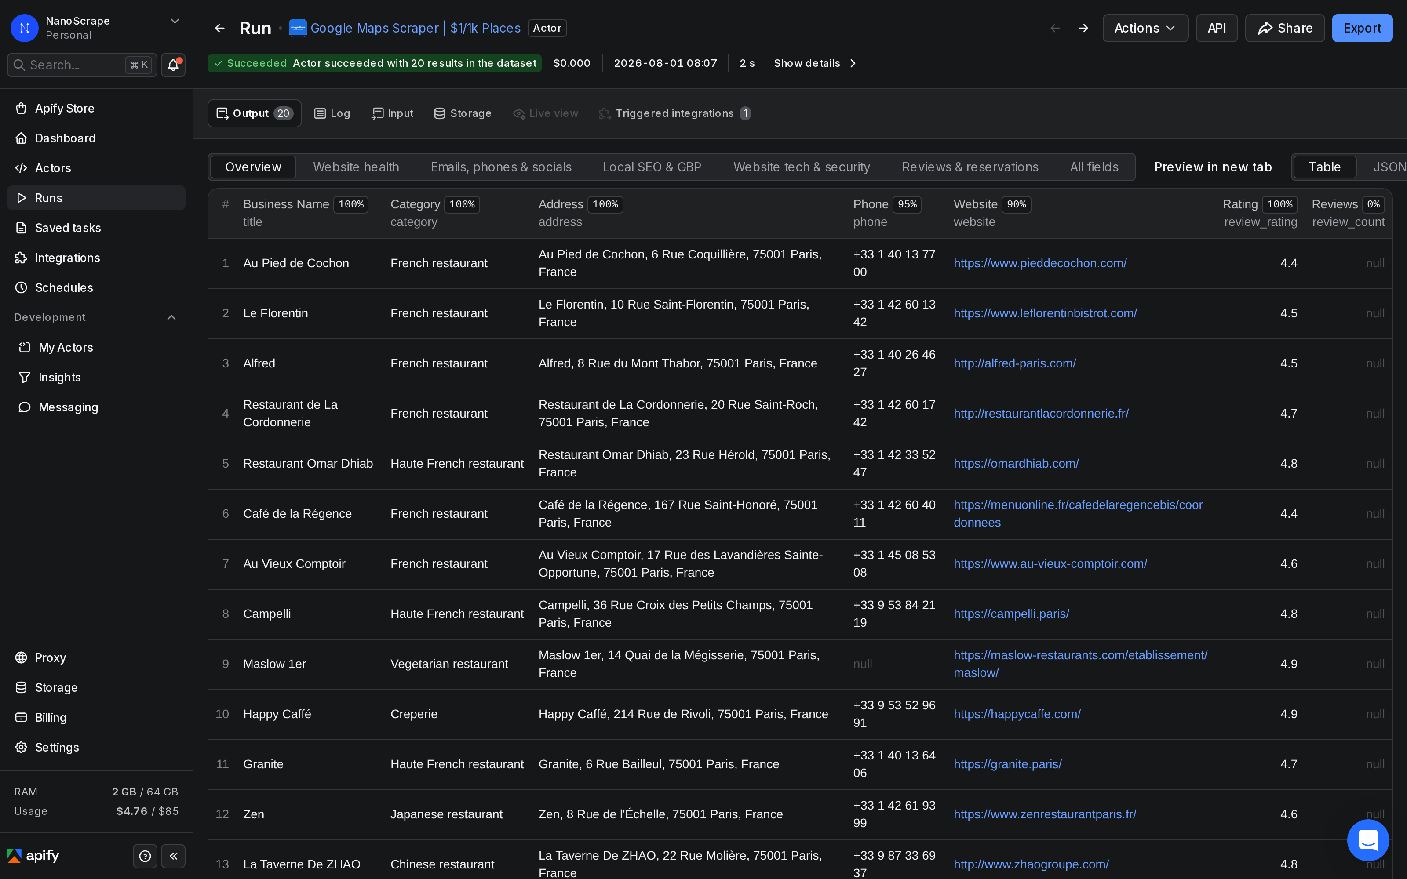
Task: Click 'Vegetarian restaurant' category cell
Action: [x=449, y=664]
